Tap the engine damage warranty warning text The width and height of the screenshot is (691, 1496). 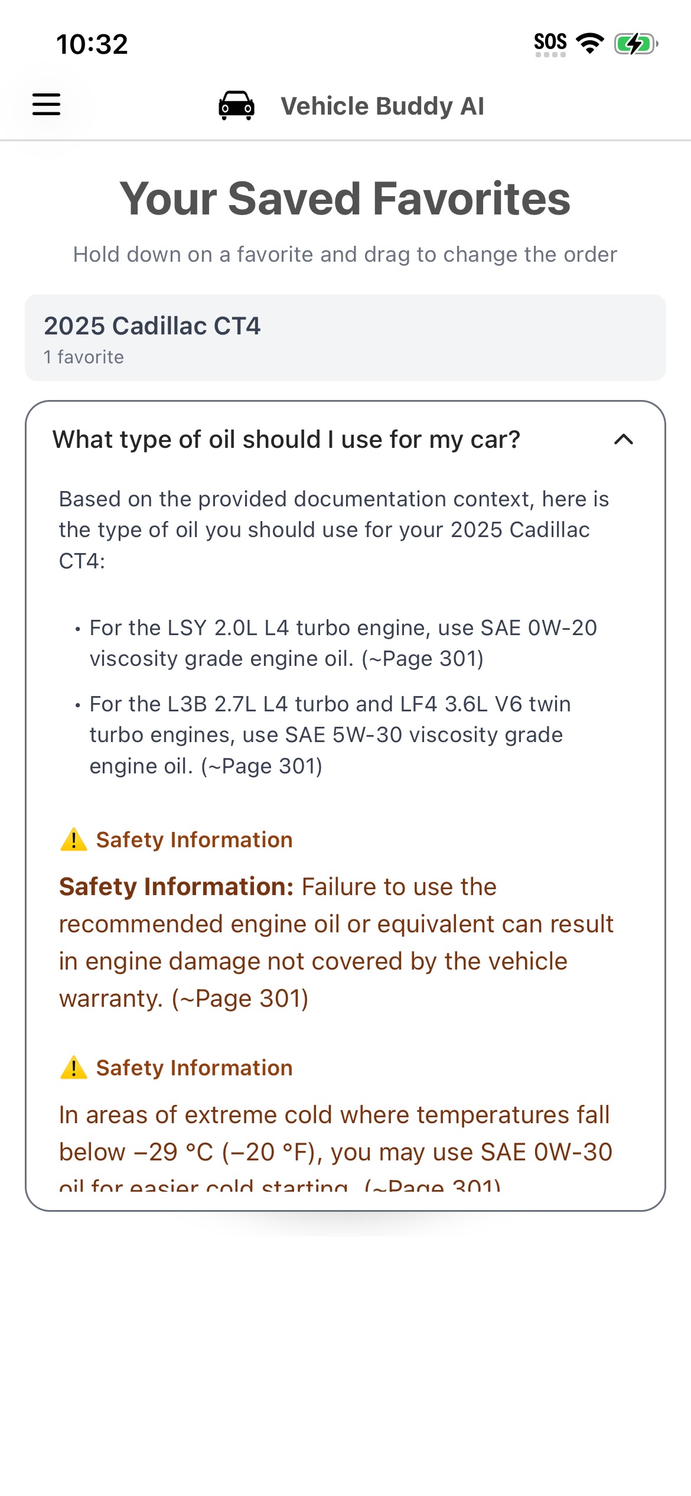[x=336, y=942]
